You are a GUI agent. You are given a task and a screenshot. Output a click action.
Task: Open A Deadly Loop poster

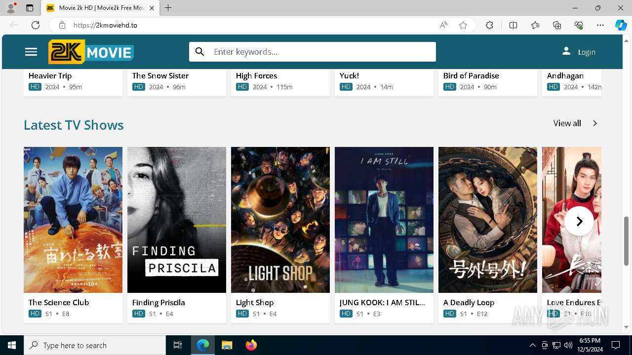pos(488,220)
